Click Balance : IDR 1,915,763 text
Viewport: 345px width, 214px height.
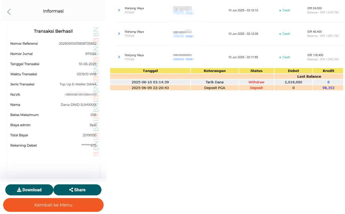(323, 12)
